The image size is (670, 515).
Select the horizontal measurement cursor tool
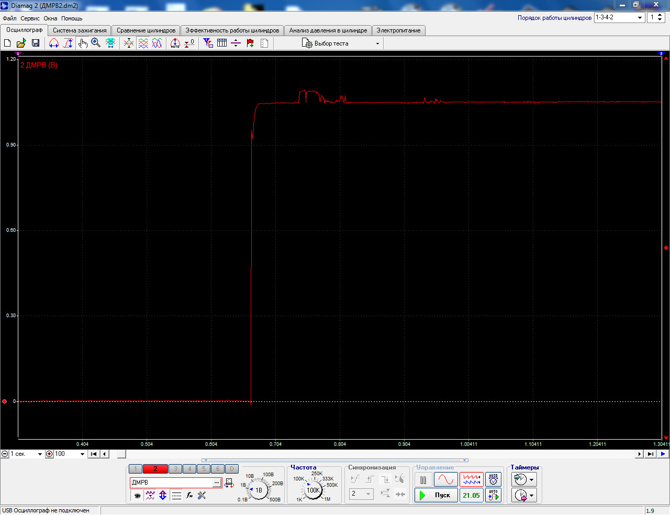pos(54,43)
